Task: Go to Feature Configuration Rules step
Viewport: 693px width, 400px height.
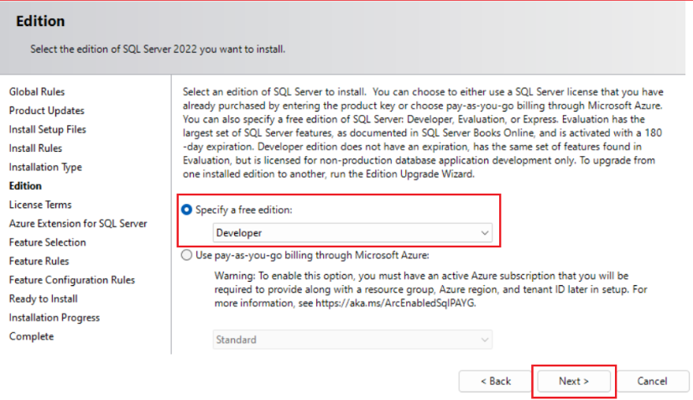Action: pos(71,280)
